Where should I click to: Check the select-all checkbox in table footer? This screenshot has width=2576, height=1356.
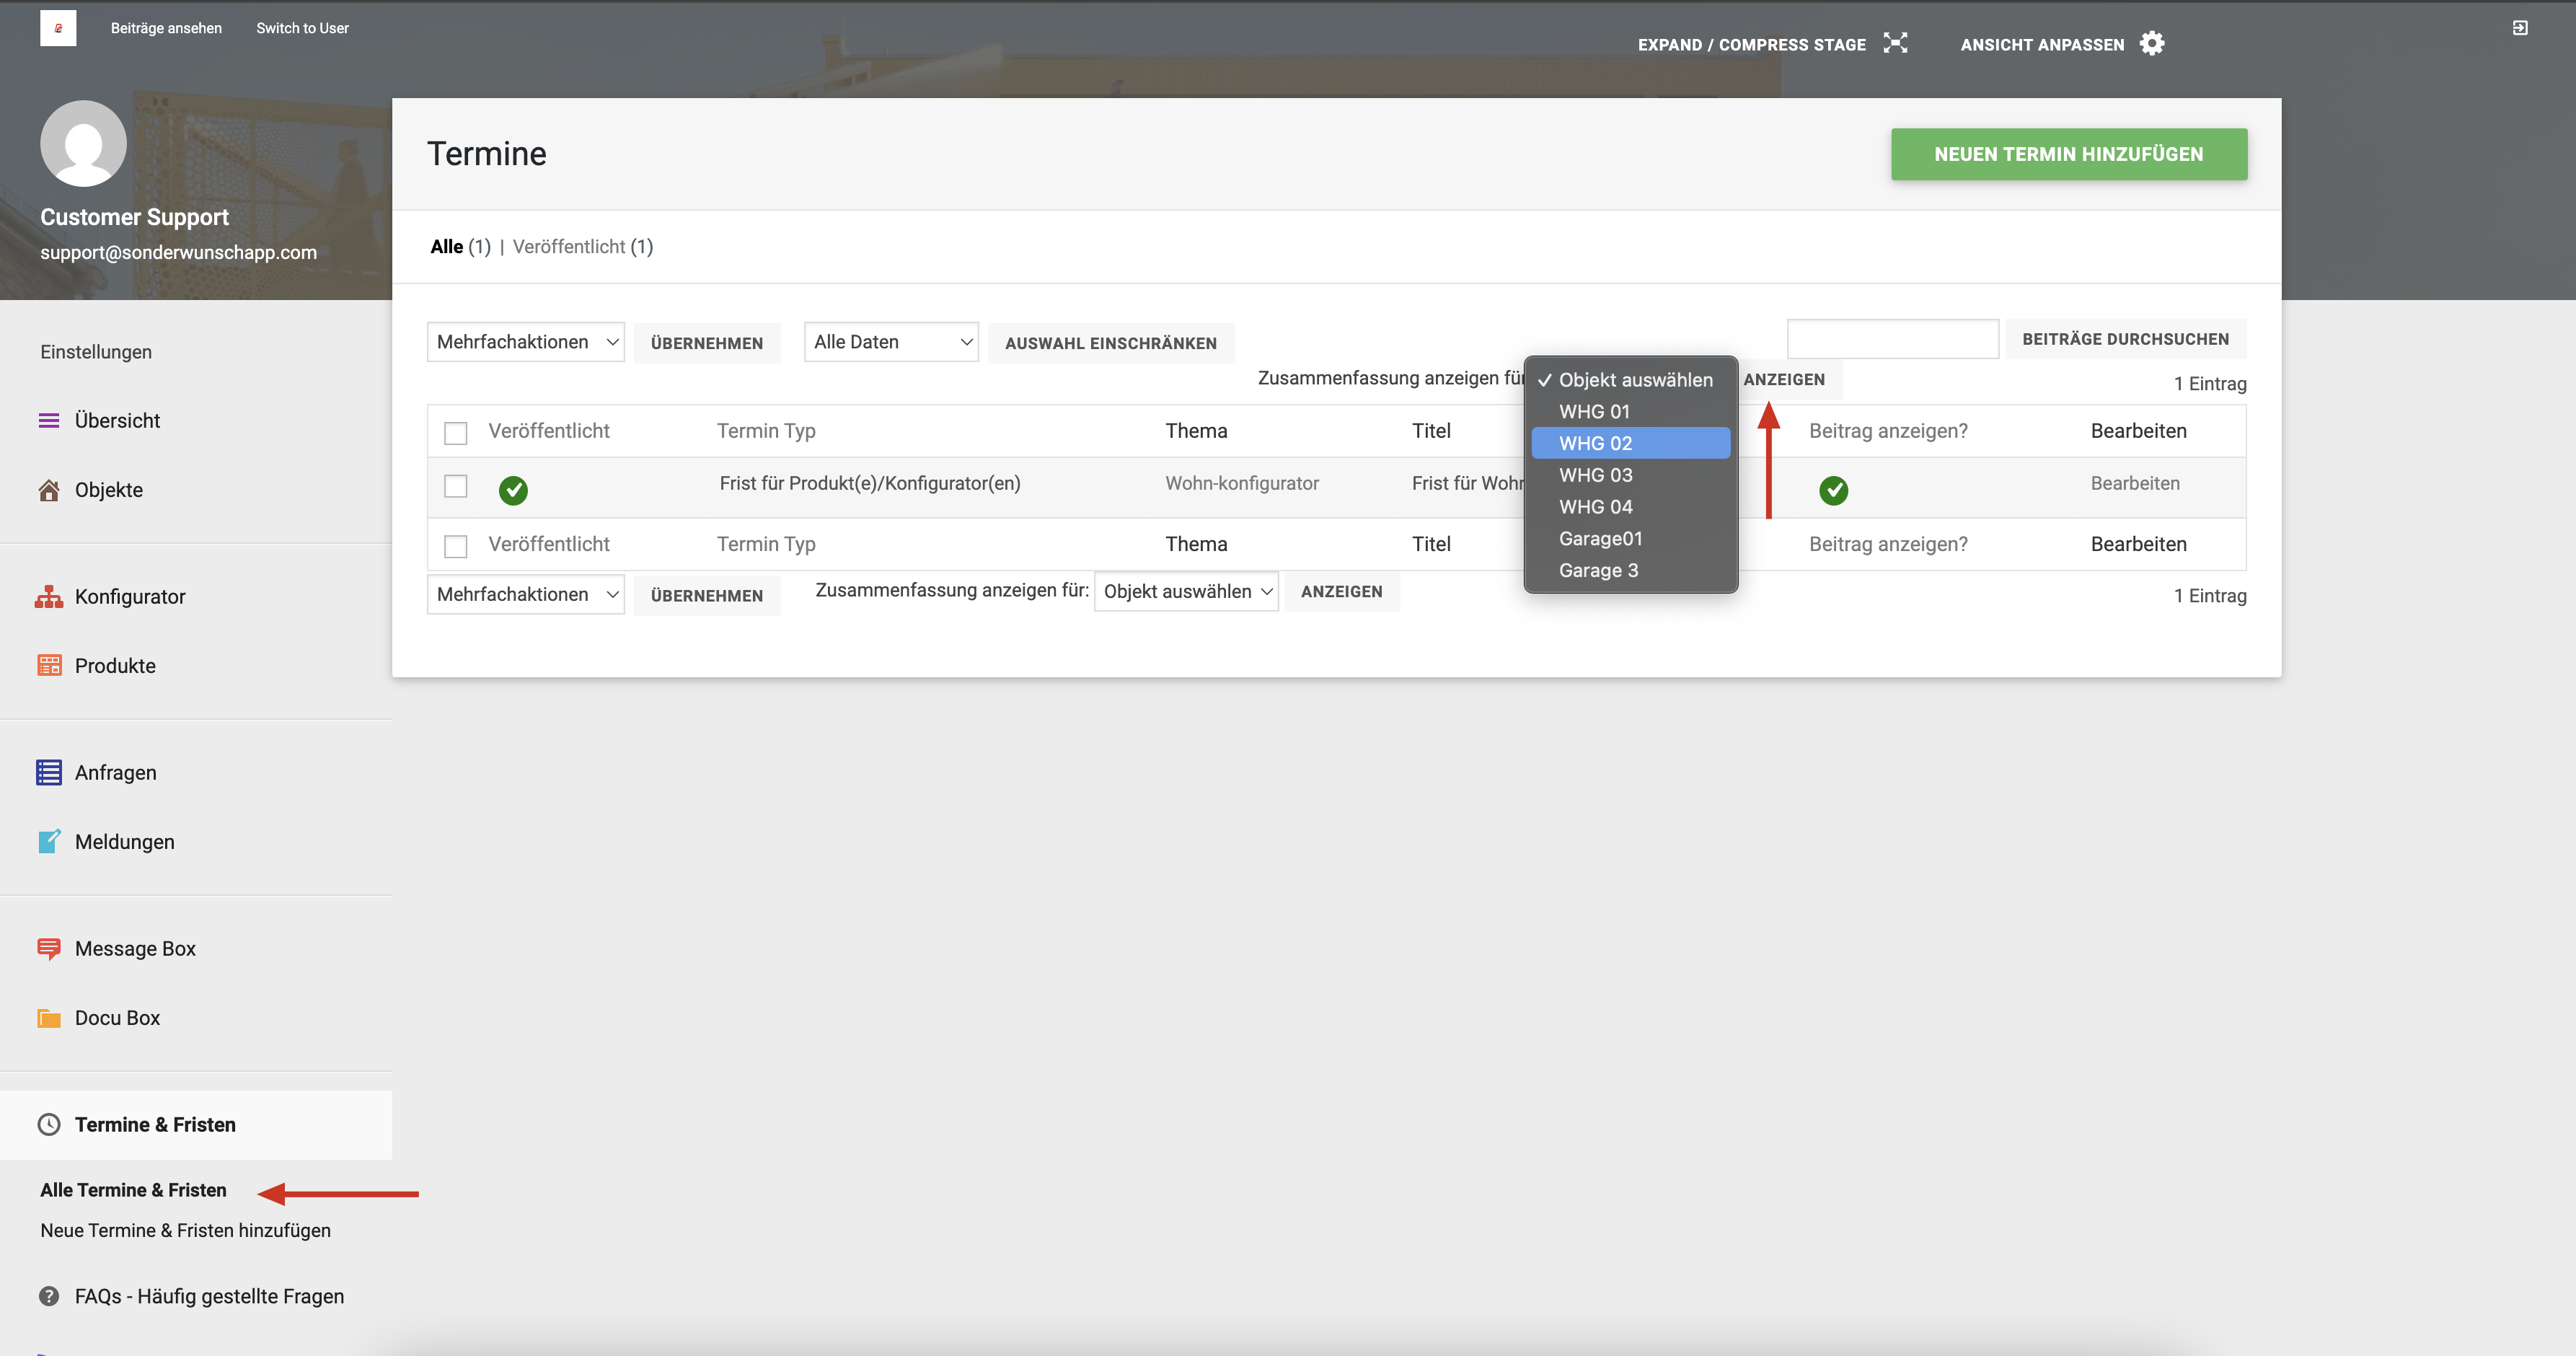click(456, 546)
